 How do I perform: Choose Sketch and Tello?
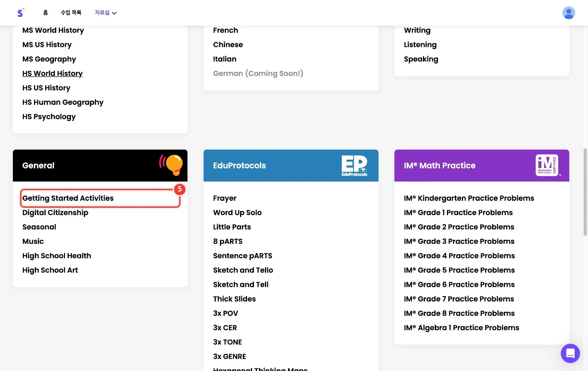(243, 270)
